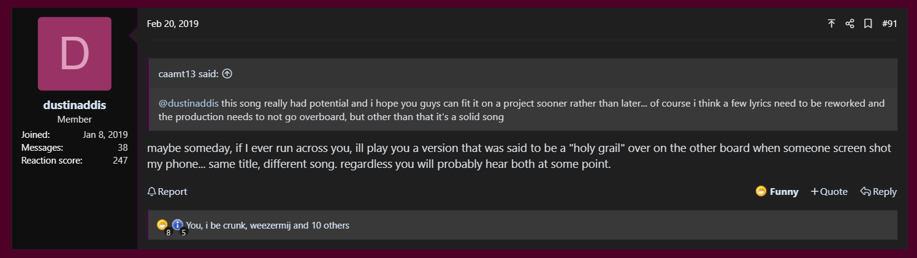The image size is (917, 258).
Task: Open the dustinaddis username profile link
Action: (75, 105)
